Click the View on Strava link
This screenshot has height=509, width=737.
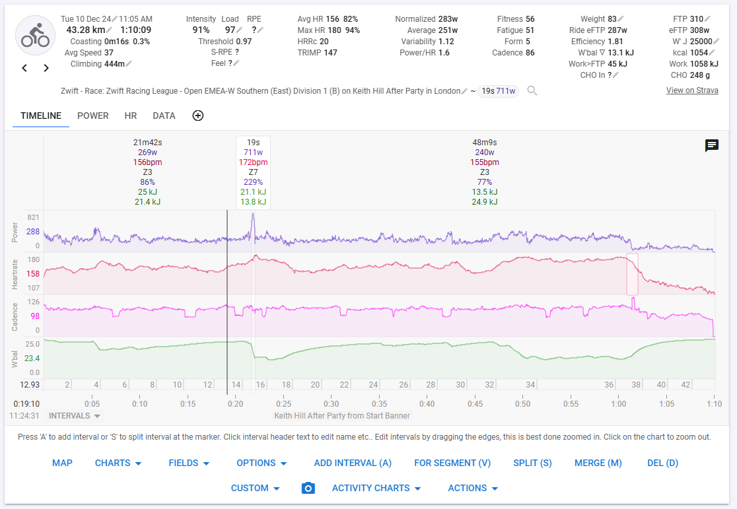tap(692, 90)
